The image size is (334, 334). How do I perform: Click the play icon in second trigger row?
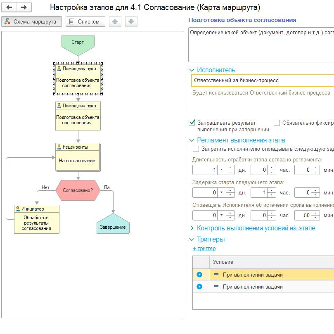(x=200, y=287)
